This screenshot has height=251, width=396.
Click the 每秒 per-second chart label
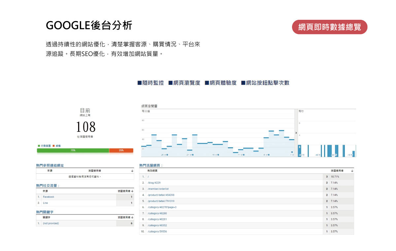301,111
